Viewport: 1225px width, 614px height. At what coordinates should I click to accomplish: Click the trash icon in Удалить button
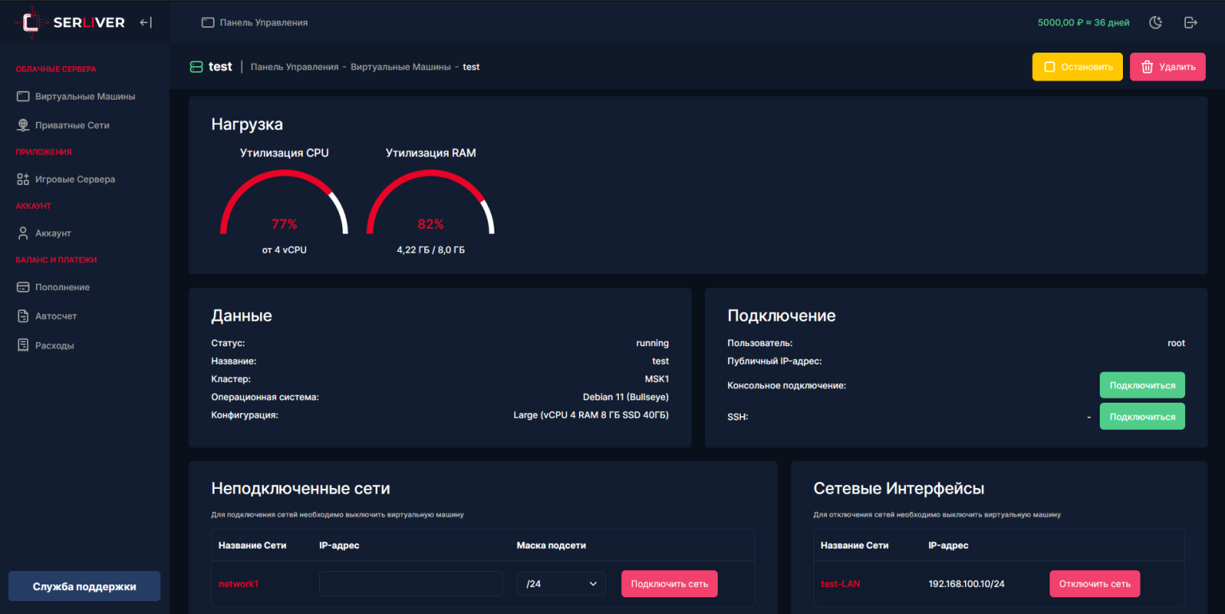click(x=1147, y=67)
